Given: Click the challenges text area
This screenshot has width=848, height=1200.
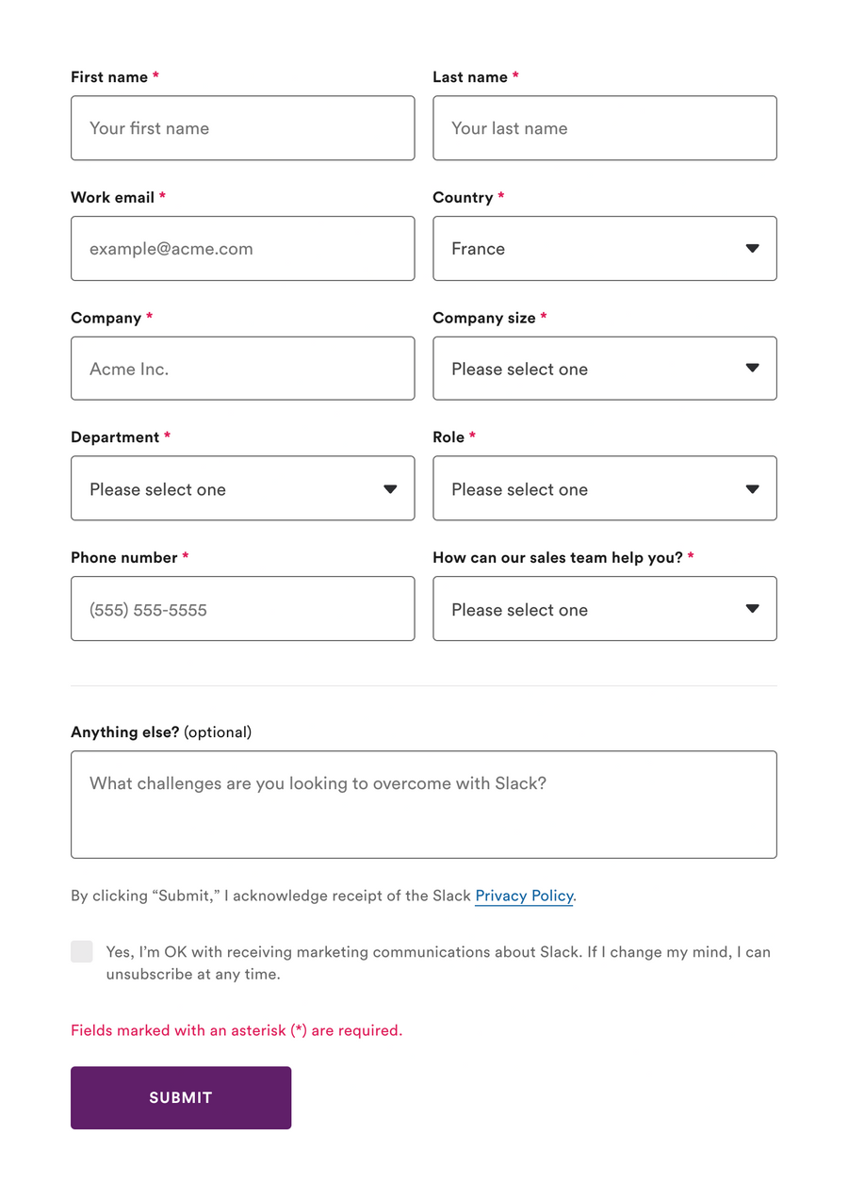Looking at the screenshot, I should 423,803.
